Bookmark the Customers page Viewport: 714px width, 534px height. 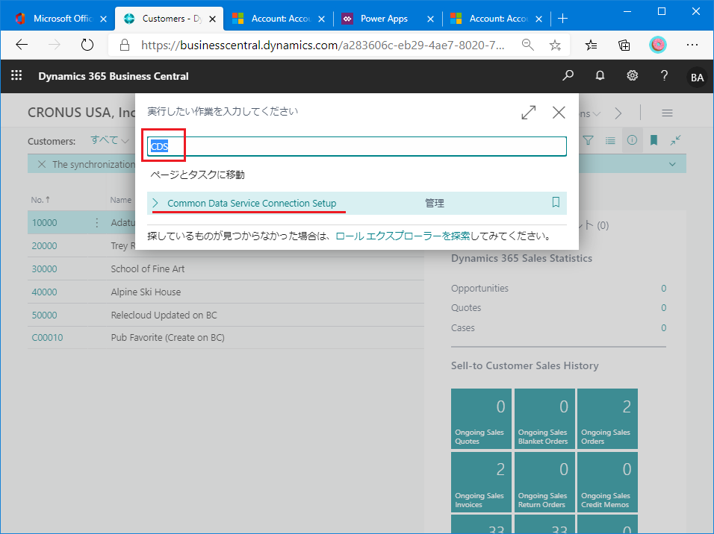(654, 140)
